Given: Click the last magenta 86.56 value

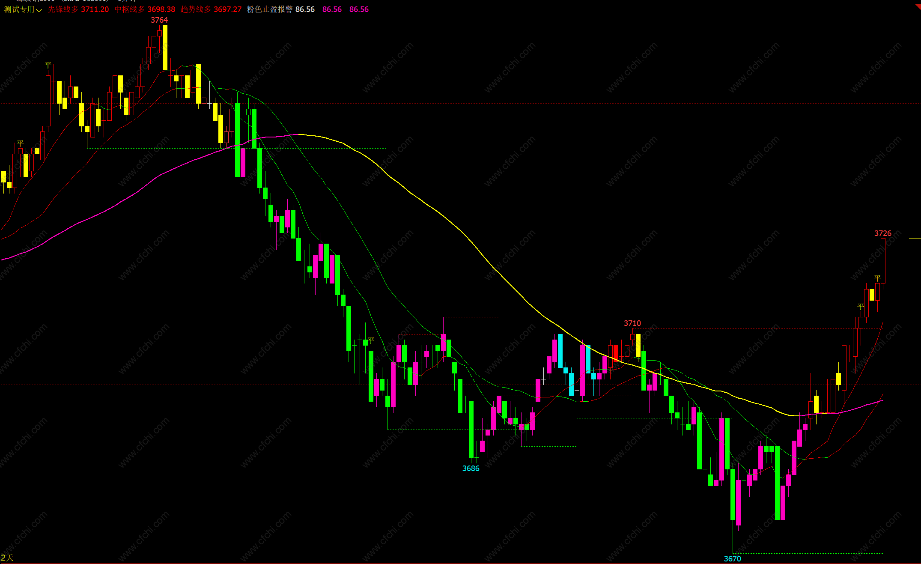Looking at the screenshot, I should 359,9.
